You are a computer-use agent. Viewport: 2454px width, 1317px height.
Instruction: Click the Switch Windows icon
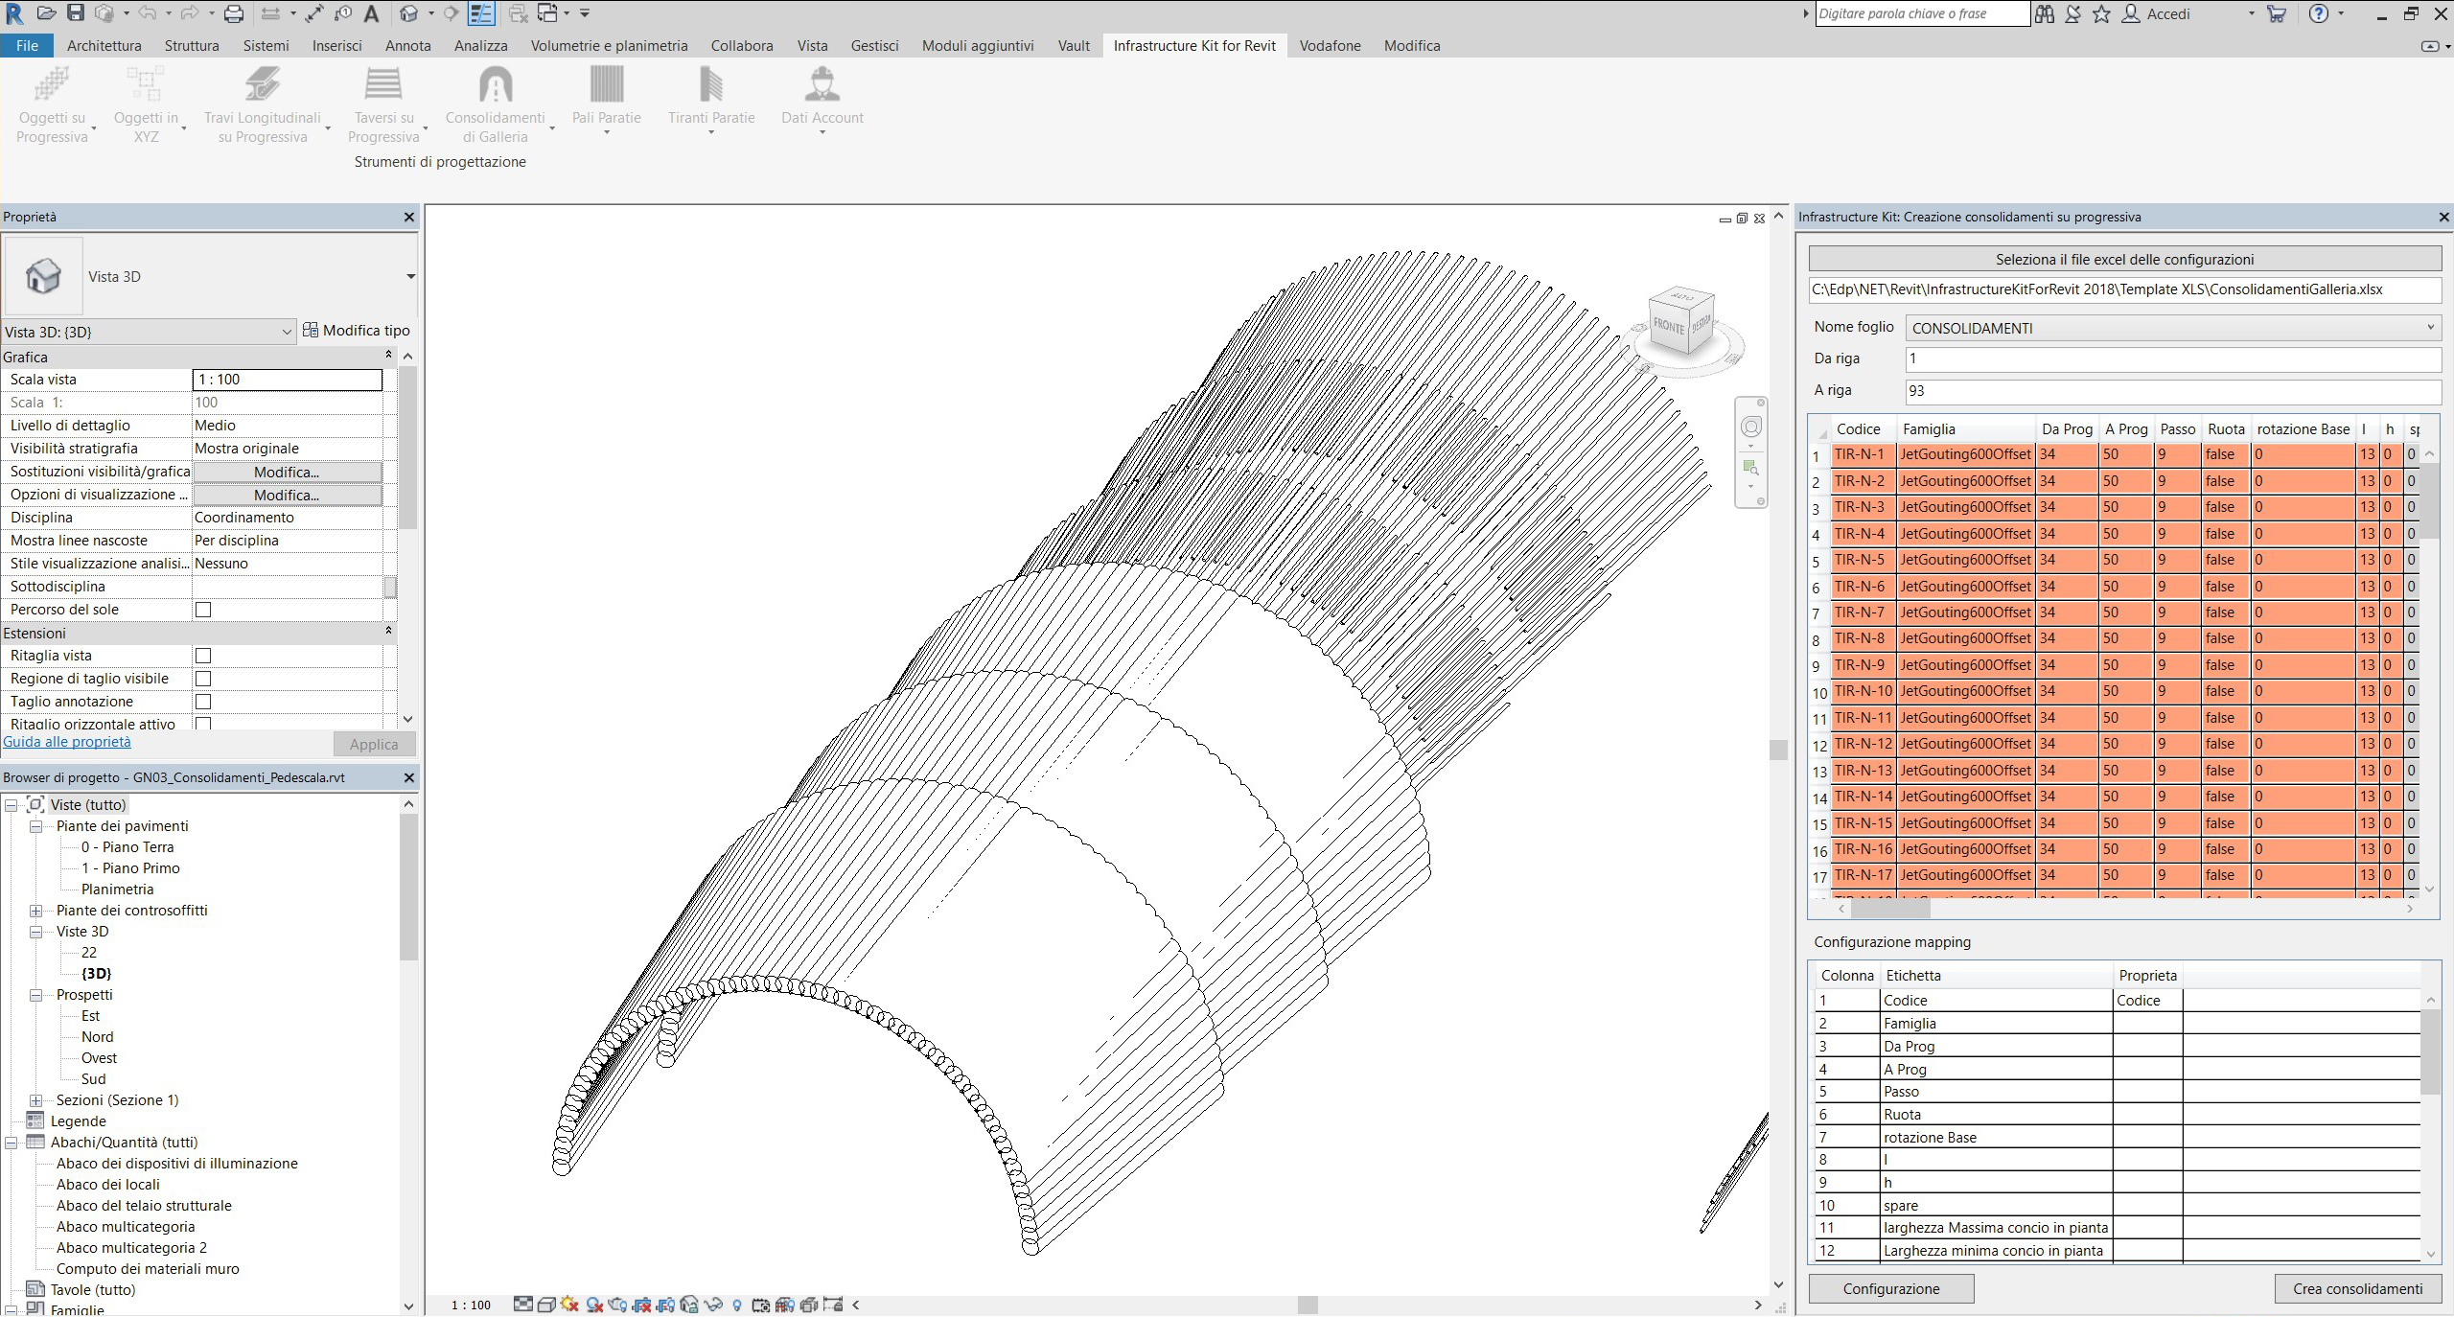(x=547, y=13)
